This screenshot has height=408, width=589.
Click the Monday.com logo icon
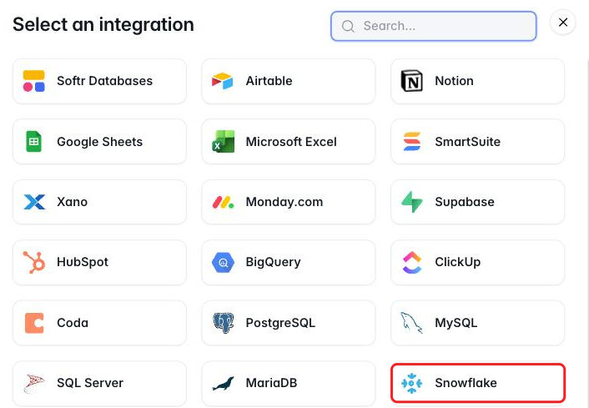(223, 202)
